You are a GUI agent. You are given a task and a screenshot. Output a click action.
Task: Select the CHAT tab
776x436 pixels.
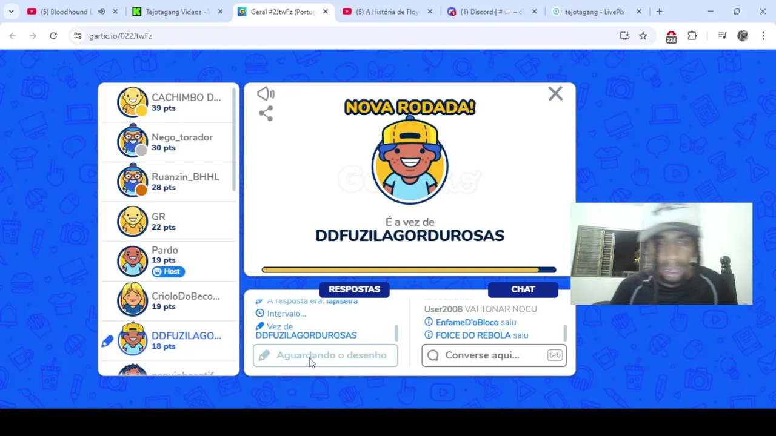pyautogui.click(x=523, y=289)
